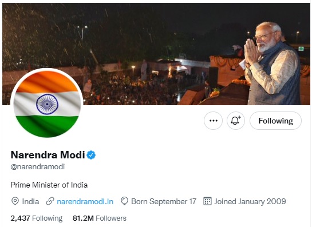The height and width of the screenshot is (227, 316).
Task: Click the Joined January 2009 text
Action: click(x=250, y=201)
